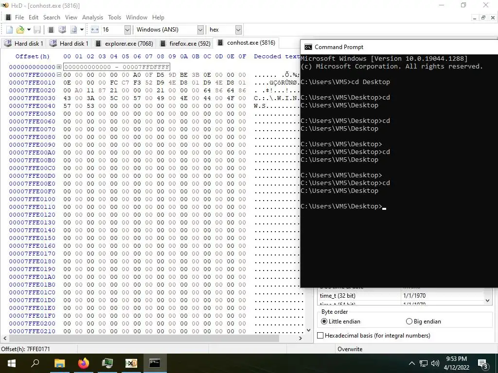Viewport: 498px width, 373px height.
Task: Click the Byte order group label
Action: (335, 312)
